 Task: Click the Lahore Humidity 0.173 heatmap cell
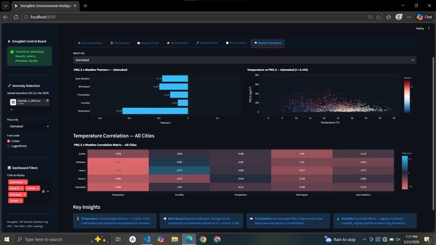[180, 170]
